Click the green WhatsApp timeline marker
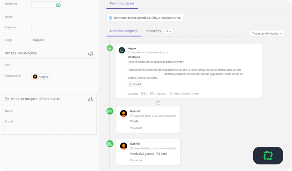Image resolution: width=292 pixels, height=171 pixels. coord(110,48)
